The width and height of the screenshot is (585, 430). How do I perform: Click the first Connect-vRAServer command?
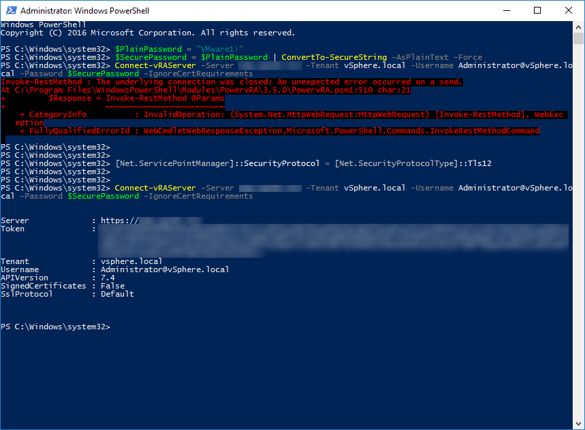coord(155,65)
